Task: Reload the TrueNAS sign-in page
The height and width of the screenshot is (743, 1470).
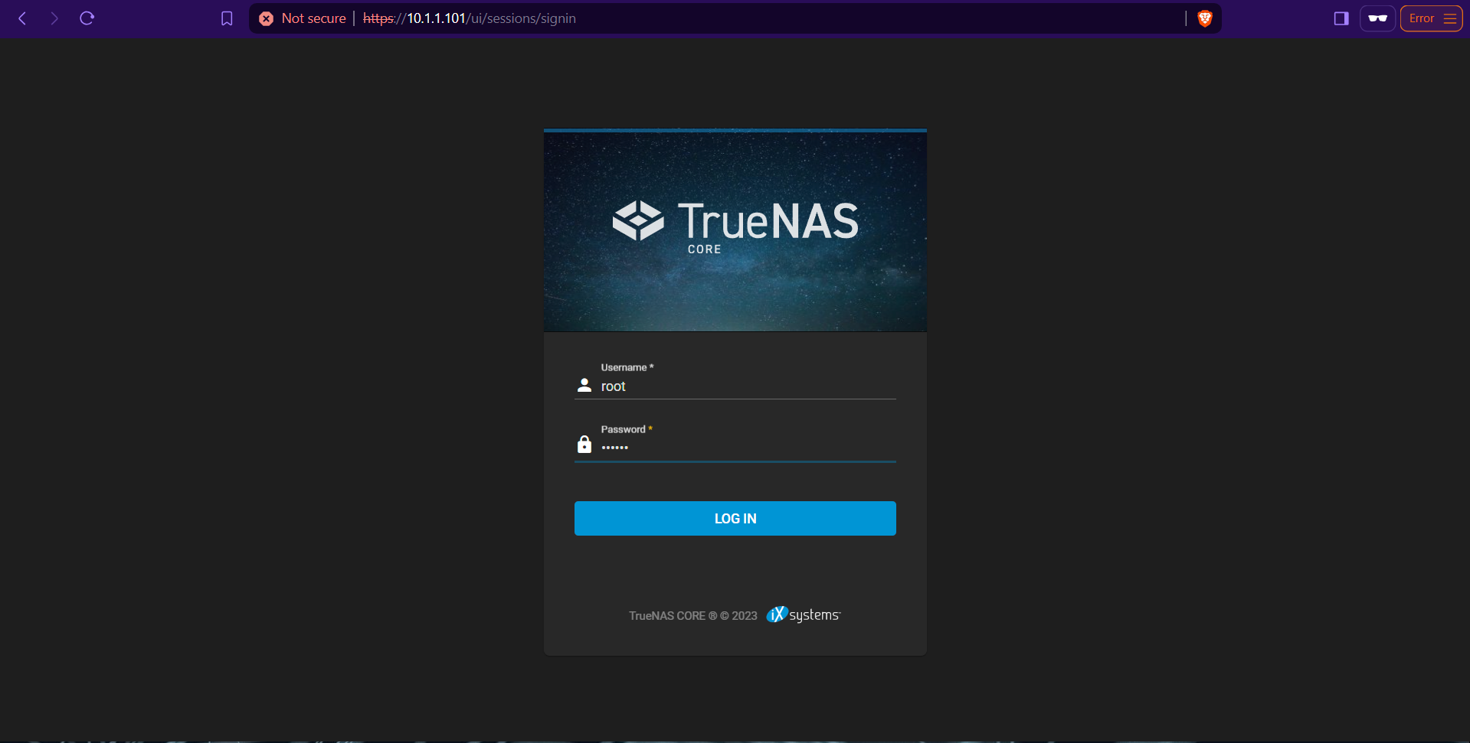Action: [87, 18]
